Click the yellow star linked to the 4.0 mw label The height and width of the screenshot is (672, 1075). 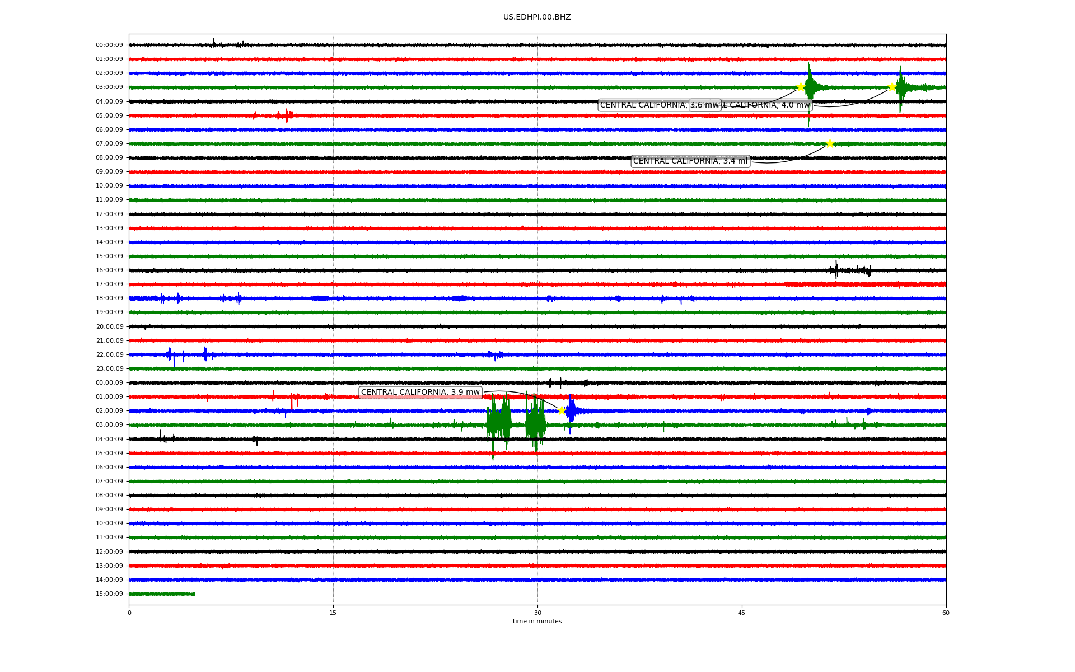(891, 87)
